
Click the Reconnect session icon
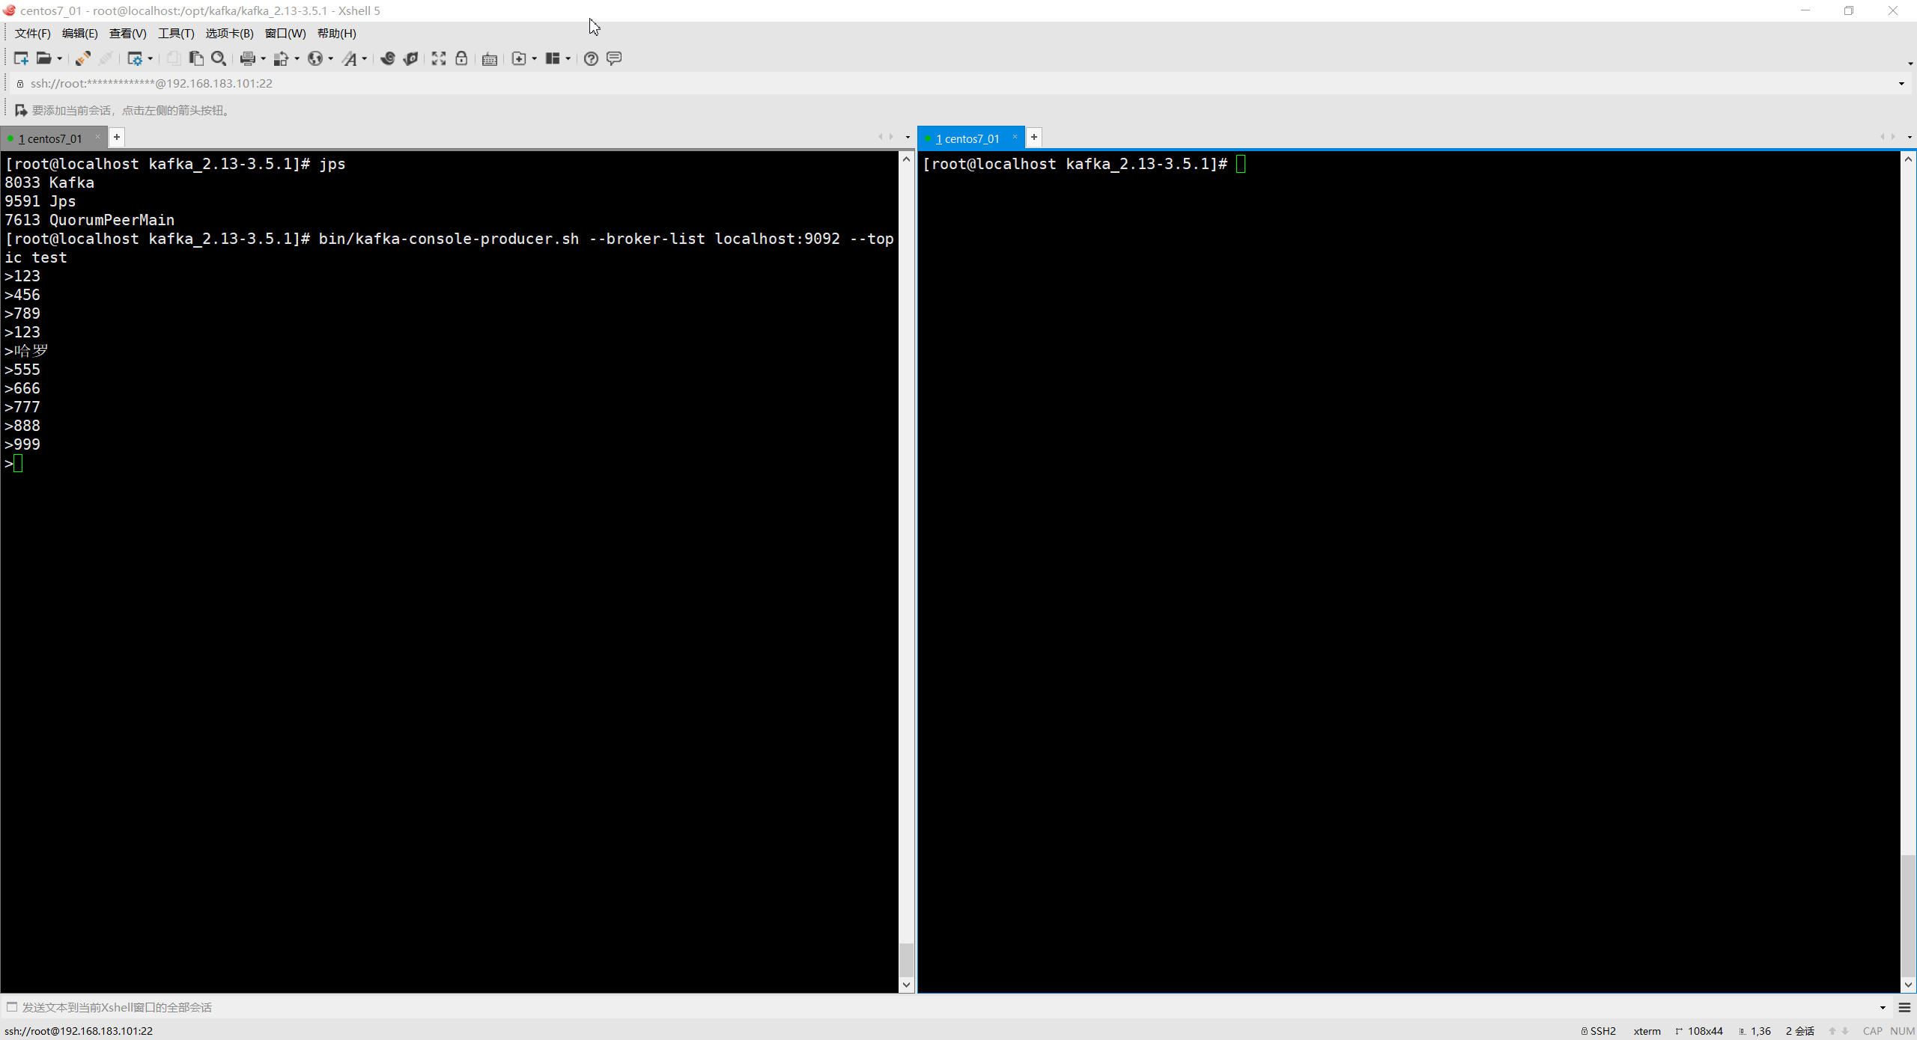[x=83, y=58]
